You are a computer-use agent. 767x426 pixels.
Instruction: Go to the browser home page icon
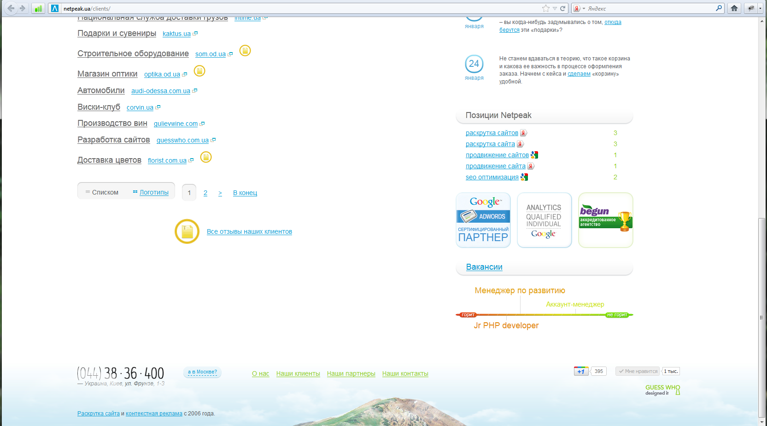(x=734, y=8)
